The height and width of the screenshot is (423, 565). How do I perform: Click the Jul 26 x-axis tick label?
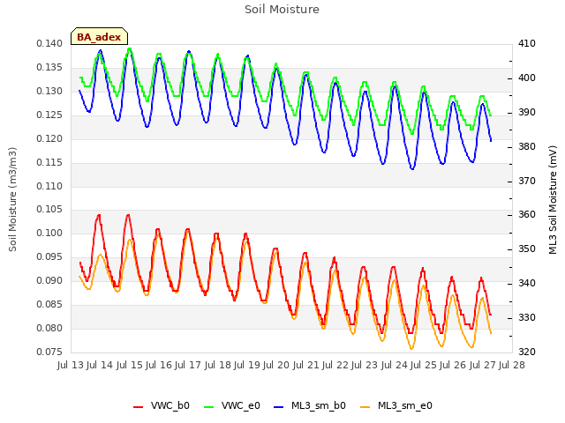[453, 365]
